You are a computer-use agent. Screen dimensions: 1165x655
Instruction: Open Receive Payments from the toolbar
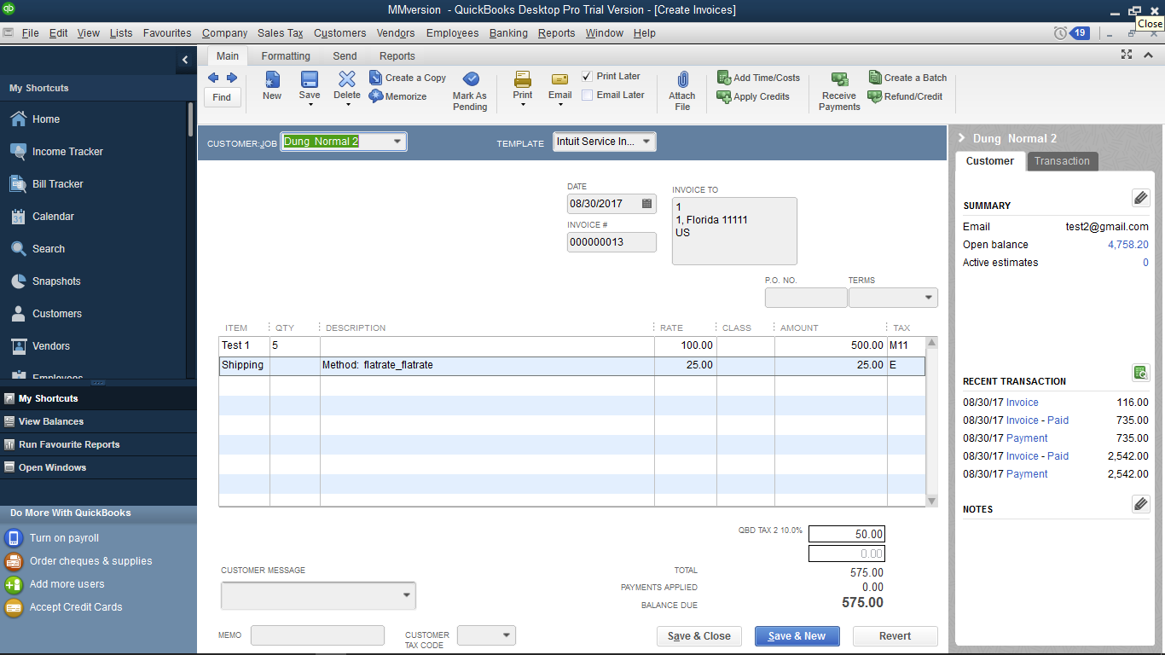(x=839, y=79)
